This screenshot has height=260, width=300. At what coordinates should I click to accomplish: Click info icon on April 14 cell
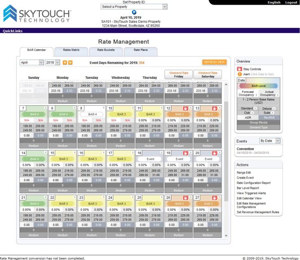(46, 152)
